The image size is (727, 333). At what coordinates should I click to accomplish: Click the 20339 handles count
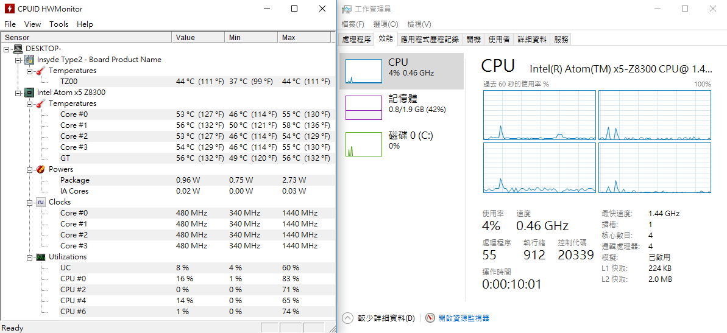click(x=576, y=254)
